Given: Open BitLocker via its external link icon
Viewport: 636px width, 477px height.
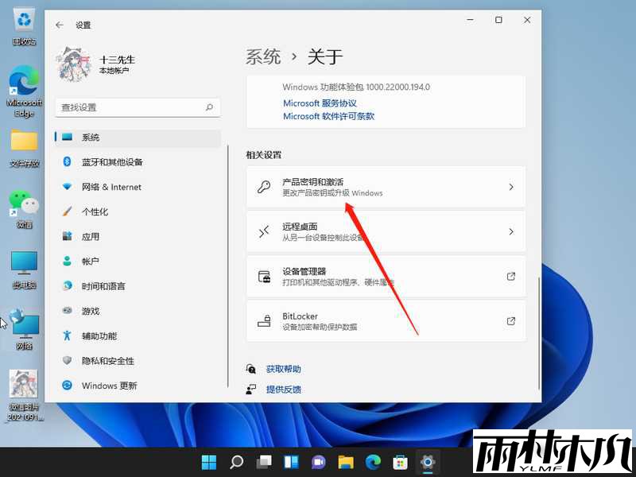Looking at the screenshot, I should tap(511, 321).
